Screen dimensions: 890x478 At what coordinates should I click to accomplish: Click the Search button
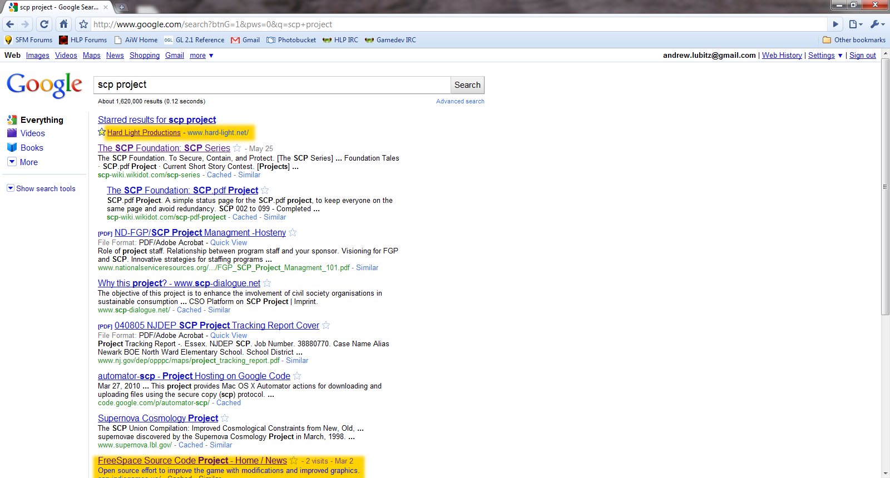467,85
